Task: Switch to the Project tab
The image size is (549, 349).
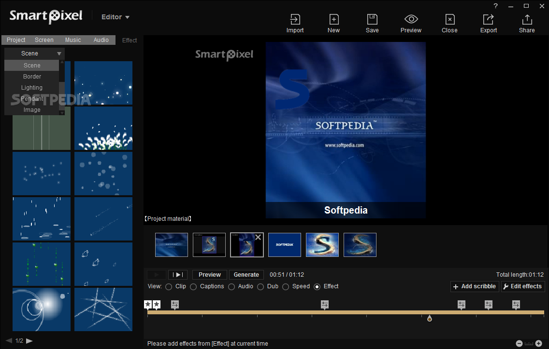Action: pyautogui.click(x=16, y=40)
